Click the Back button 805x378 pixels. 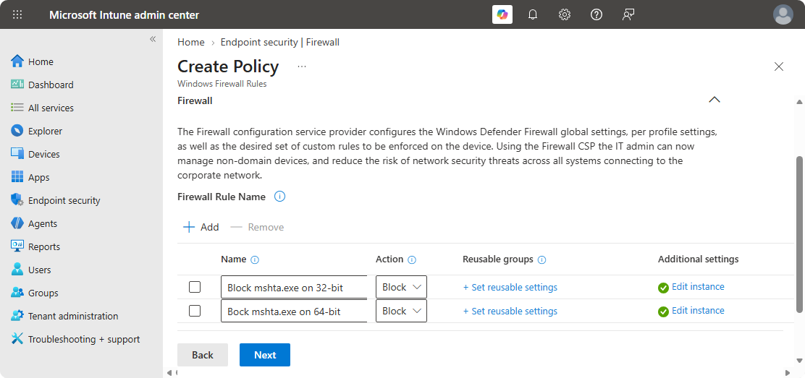[x=203, y=355]
